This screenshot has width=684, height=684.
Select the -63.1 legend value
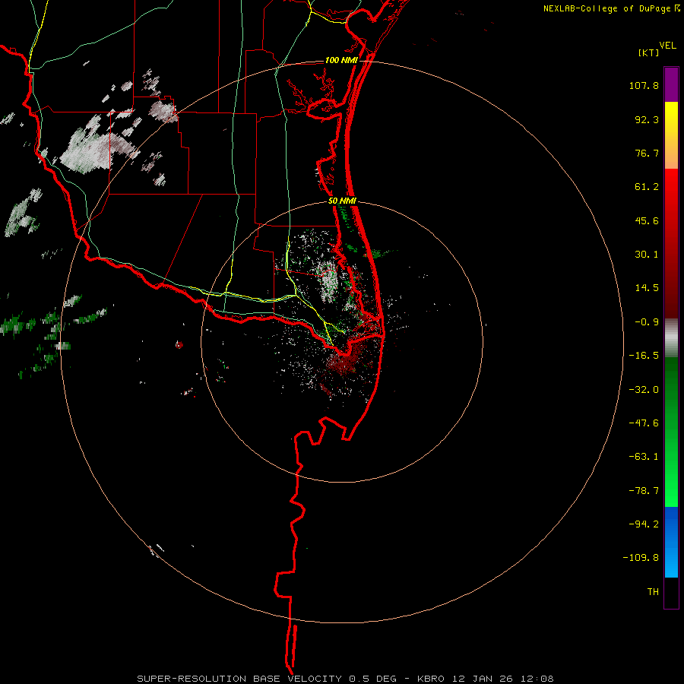click(x=644, y=457)
